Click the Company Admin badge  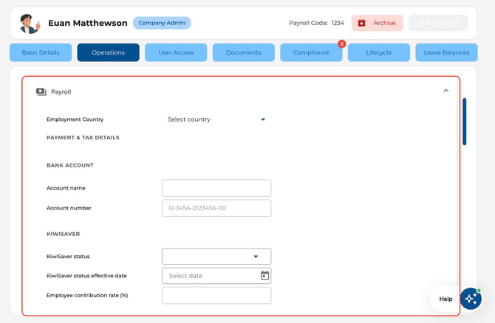[x=162, y=23]
